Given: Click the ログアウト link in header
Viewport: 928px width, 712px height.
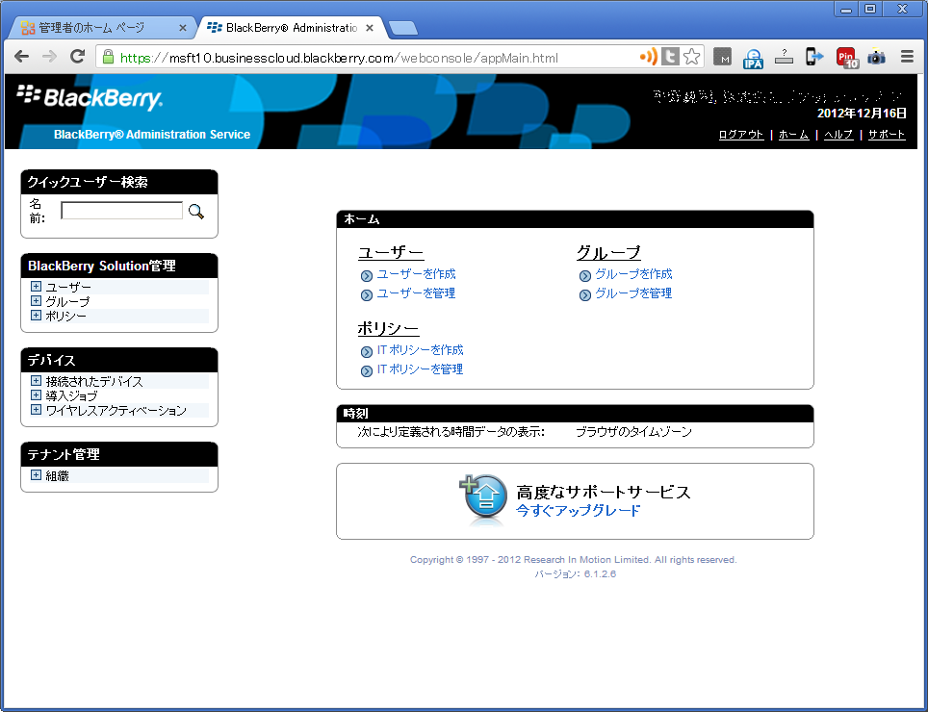Looking at the screenshot, I should point(740,135).
